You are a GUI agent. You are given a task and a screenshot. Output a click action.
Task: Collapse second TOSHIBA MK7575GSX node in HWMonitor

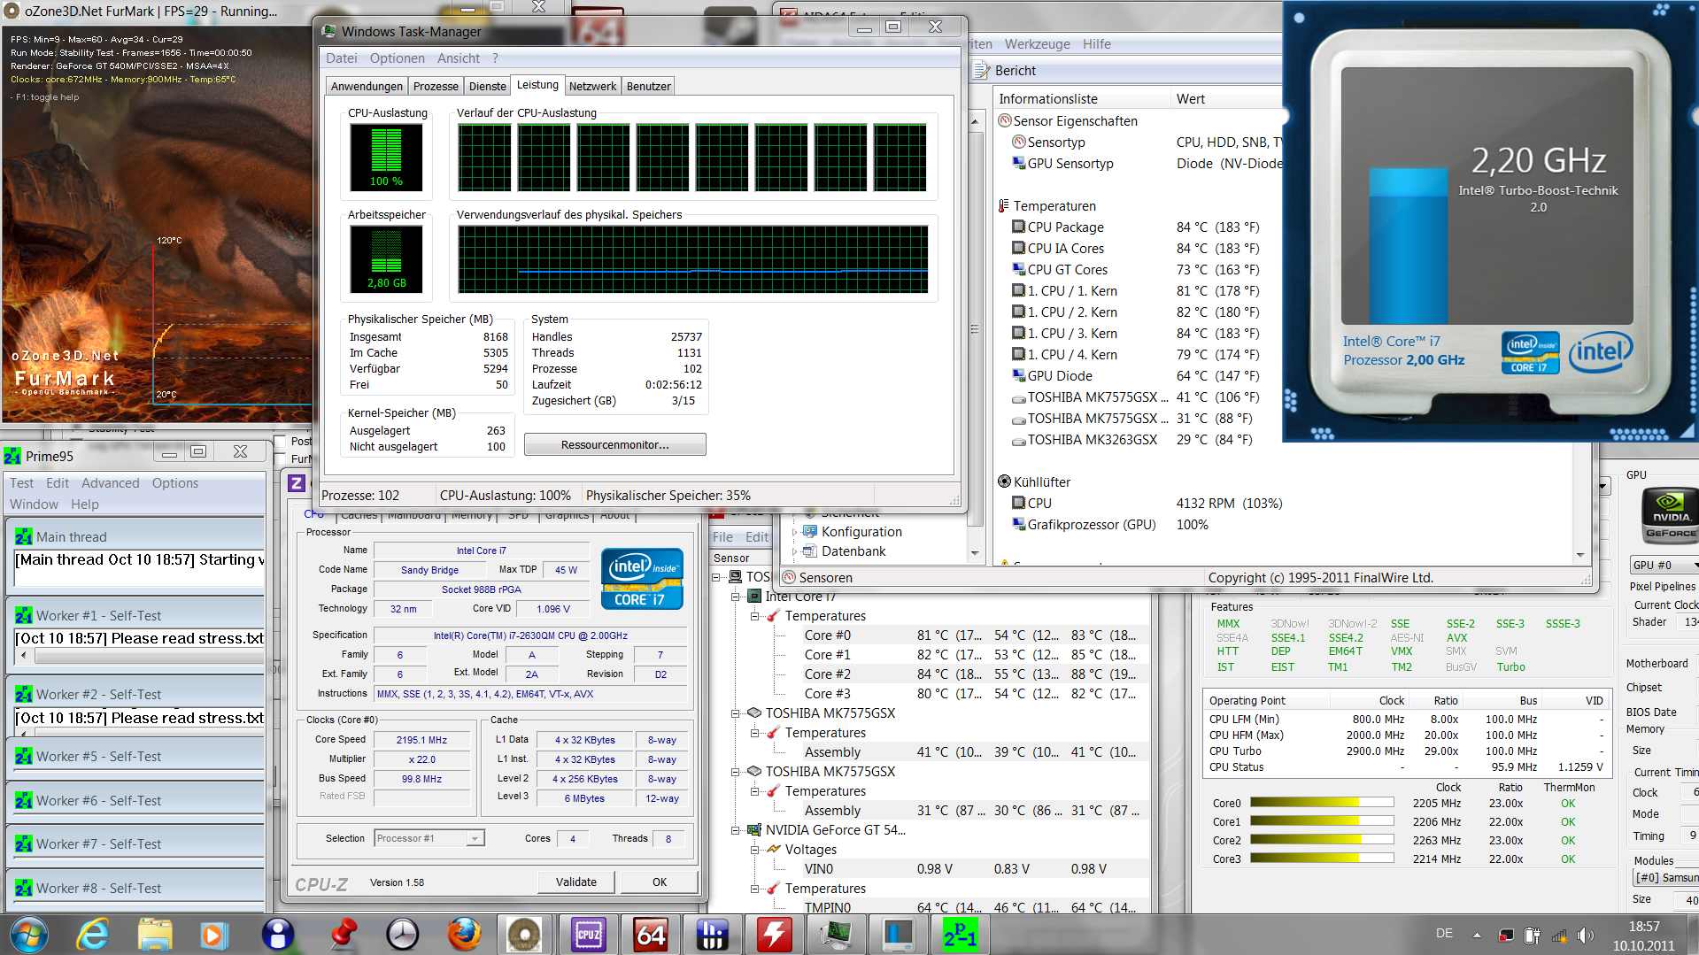[735, 772]
